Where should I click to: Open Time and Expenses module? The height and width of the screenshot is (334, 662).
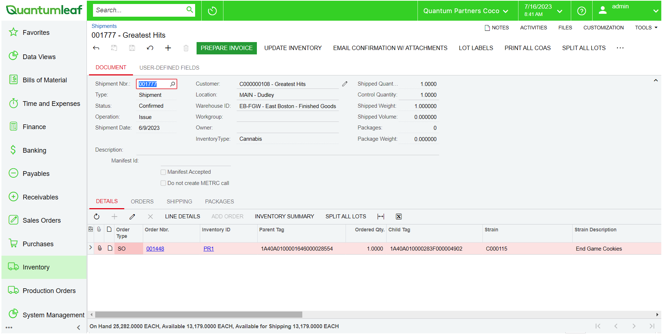pos(51,104)
